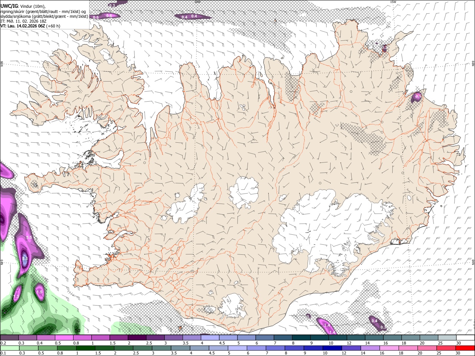
Task: Select the dark teal 8 swatch on upper scale
Action: 301,338
